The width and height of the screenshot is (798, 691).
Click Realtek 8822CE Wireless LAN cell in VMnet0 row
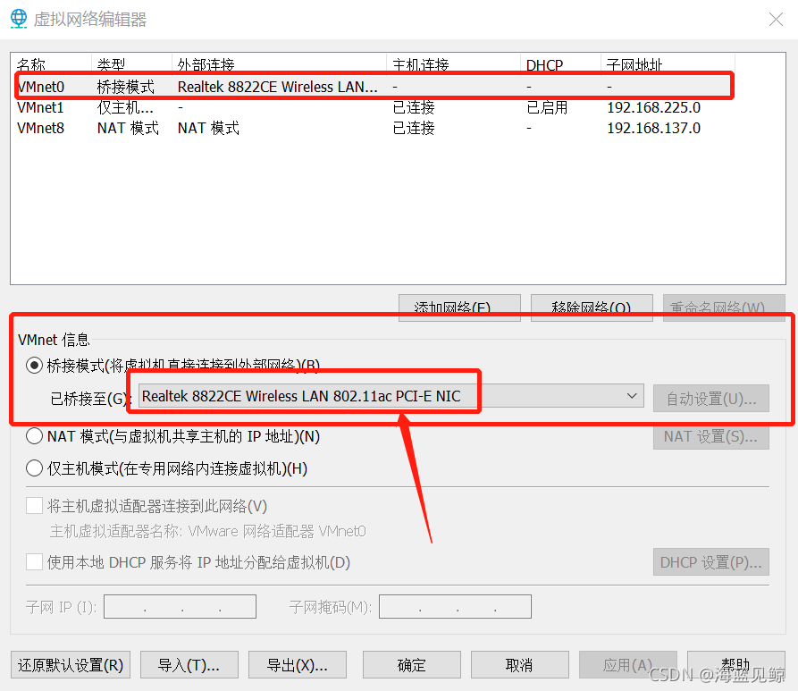tap(278, 87)
